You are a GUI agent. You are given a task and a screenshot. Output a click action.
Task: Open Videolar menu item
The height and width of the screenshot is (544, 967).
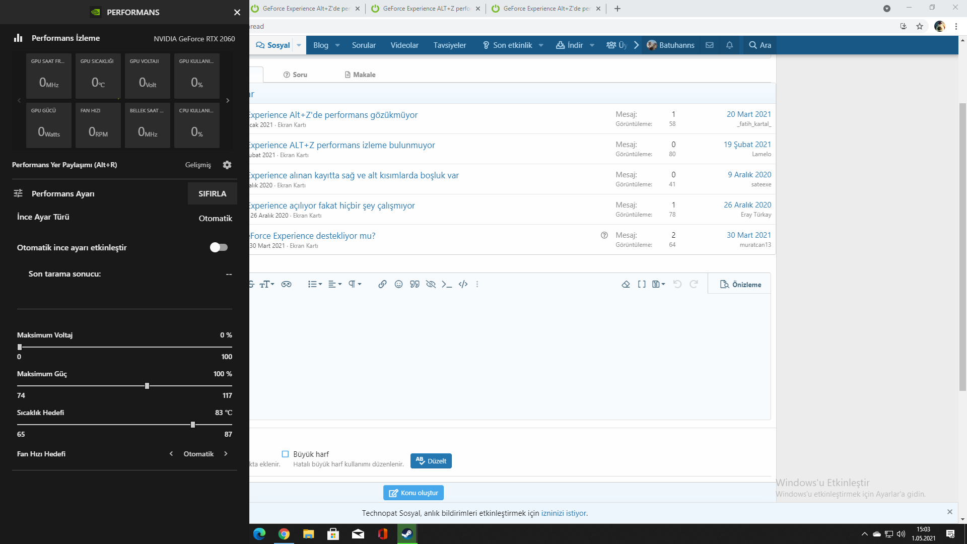(404, 45)
